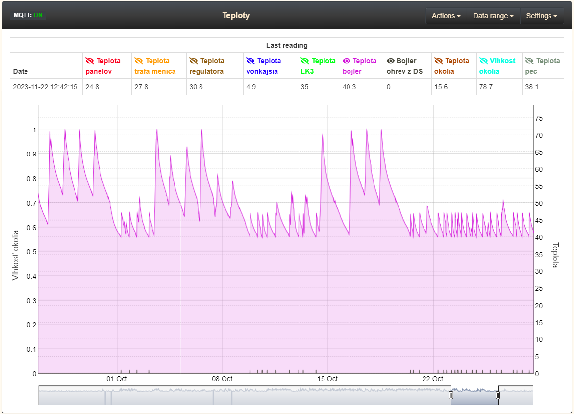Screen dimensions: 574x414
Task: Click the eye icon for Teplota panelov
Action: coord(90,61)
